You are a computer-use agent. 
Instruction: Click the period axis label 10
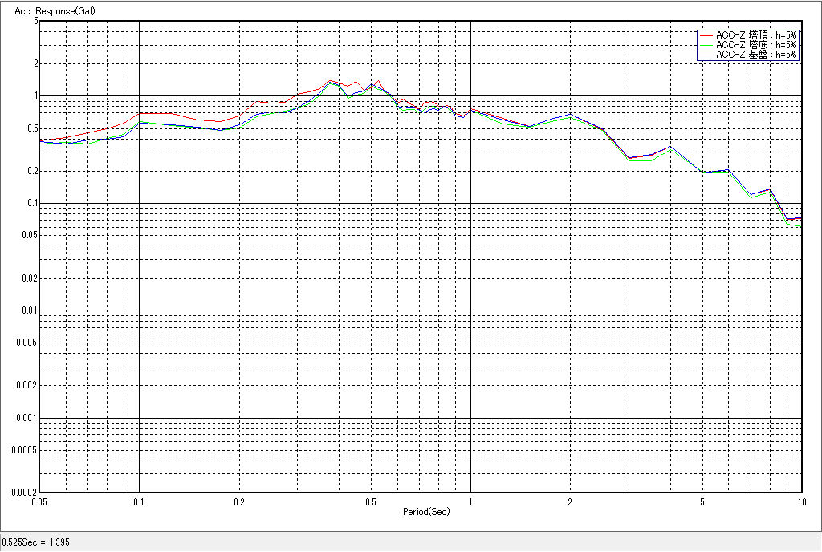[x=800, y=502]
